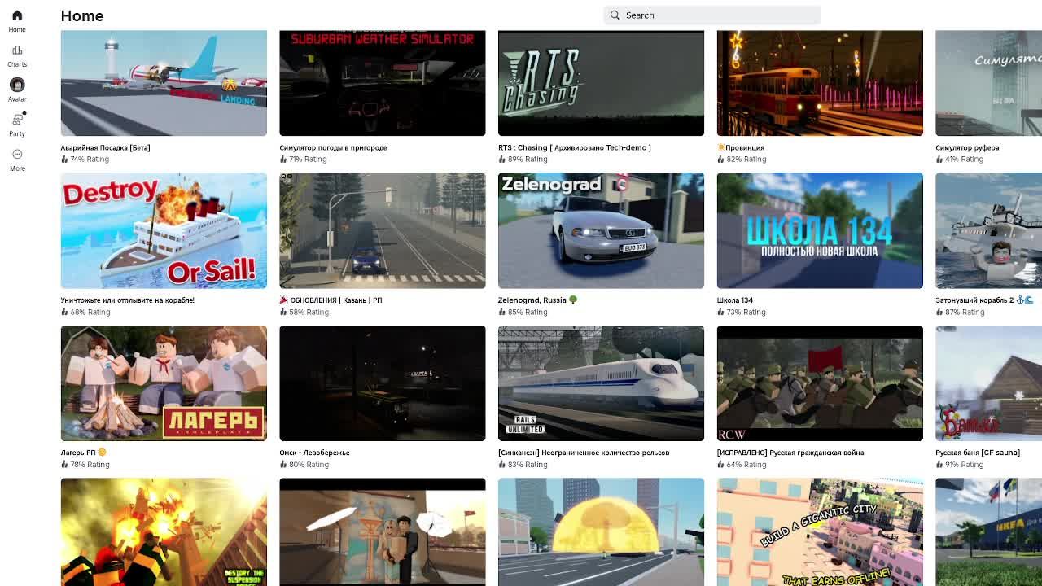Click title Уничтожьте или отплывите на корабле!

(127, 300)
